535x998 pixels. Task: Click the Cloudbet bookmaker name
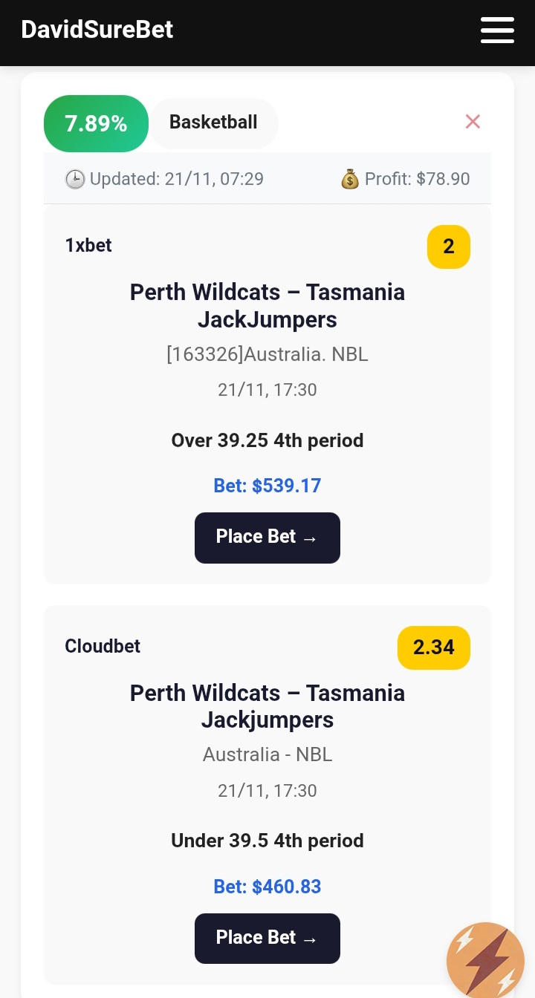point(103,646)
